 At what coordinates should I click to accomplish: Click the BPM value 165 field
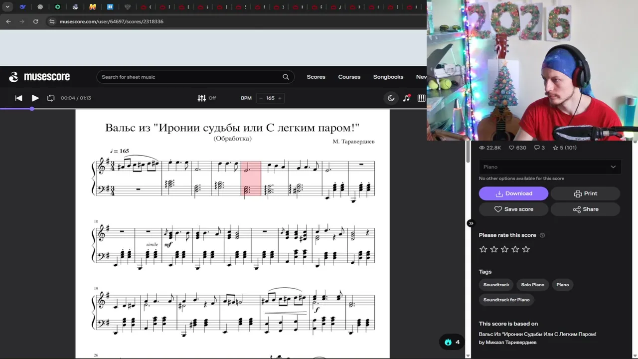click(x=270, y=98)
